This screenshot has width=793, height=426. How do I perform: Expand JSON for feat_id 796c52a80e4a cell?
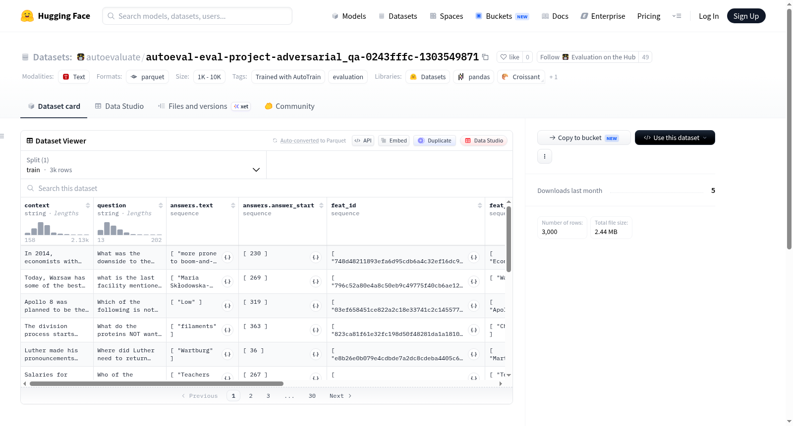tap(474, 282)
